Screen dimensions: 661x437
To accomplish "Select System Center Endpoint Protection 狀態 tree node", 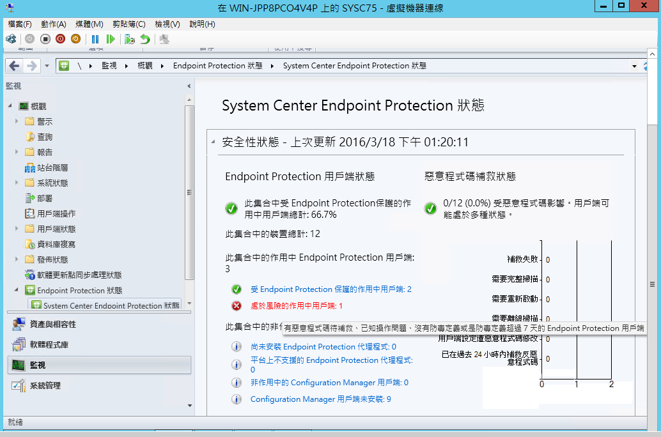I will [x=105, y=305].
